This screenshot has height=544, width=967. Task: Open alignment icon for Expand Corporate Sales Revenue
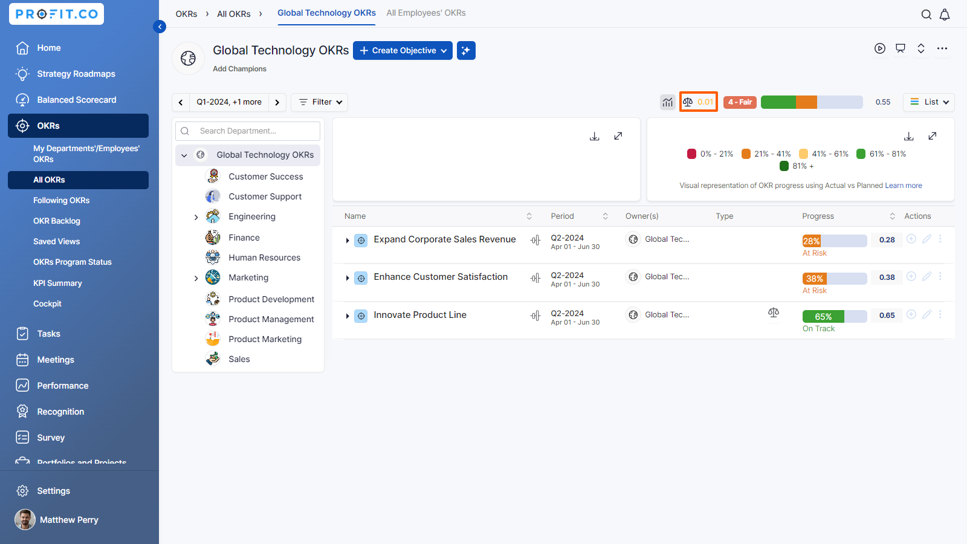tap(535, 240)
